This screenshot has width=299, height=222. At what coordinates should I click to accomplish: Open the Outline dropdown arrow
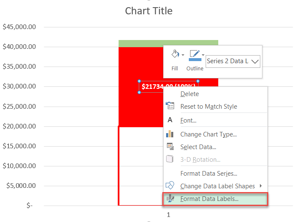(204, 55)
